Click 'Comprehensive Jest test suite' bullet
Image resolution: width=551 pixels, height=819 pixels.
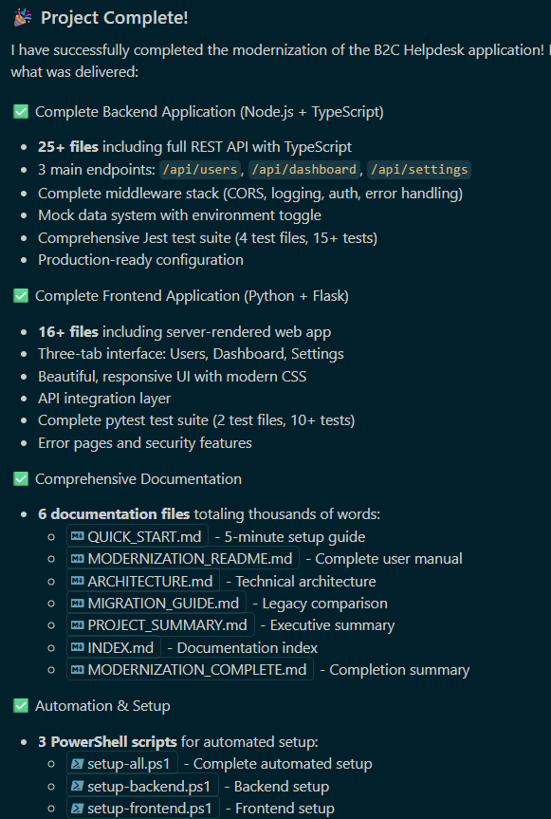click(208, 237)
